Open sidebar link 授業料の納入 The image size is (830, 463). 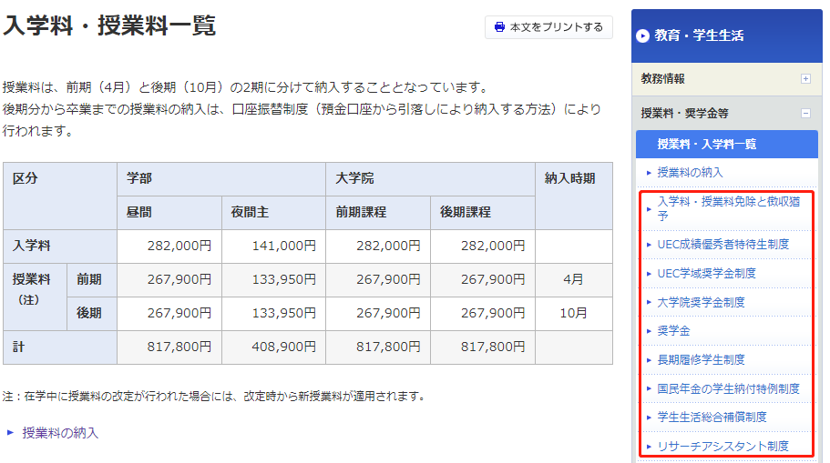690,172
